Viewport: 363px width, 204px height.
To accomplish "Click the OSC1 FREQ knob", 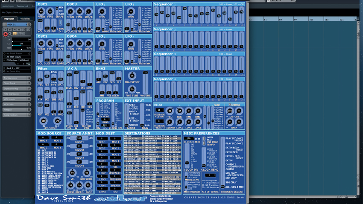I will pos(41,12).
